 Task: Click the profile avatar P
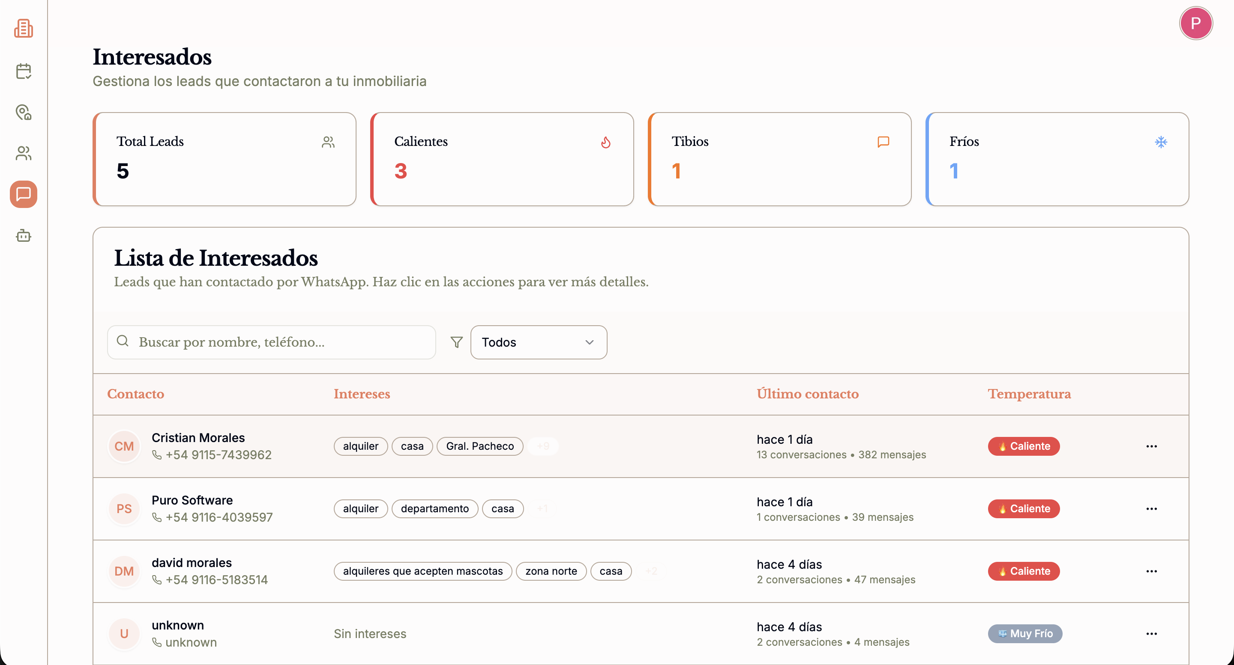coord(1195,23)
